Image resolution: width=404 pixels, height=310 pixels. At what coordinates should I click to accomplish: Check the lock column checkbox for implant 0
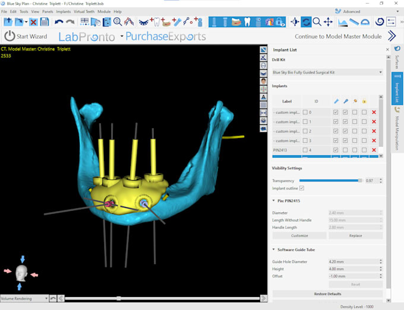pyautogui.click(x=364, y=113)
